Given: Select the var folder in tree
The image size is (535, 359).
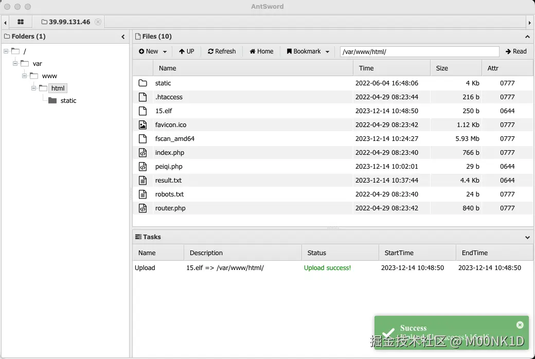Looking at the screenshot, I should tap(37, 64).
